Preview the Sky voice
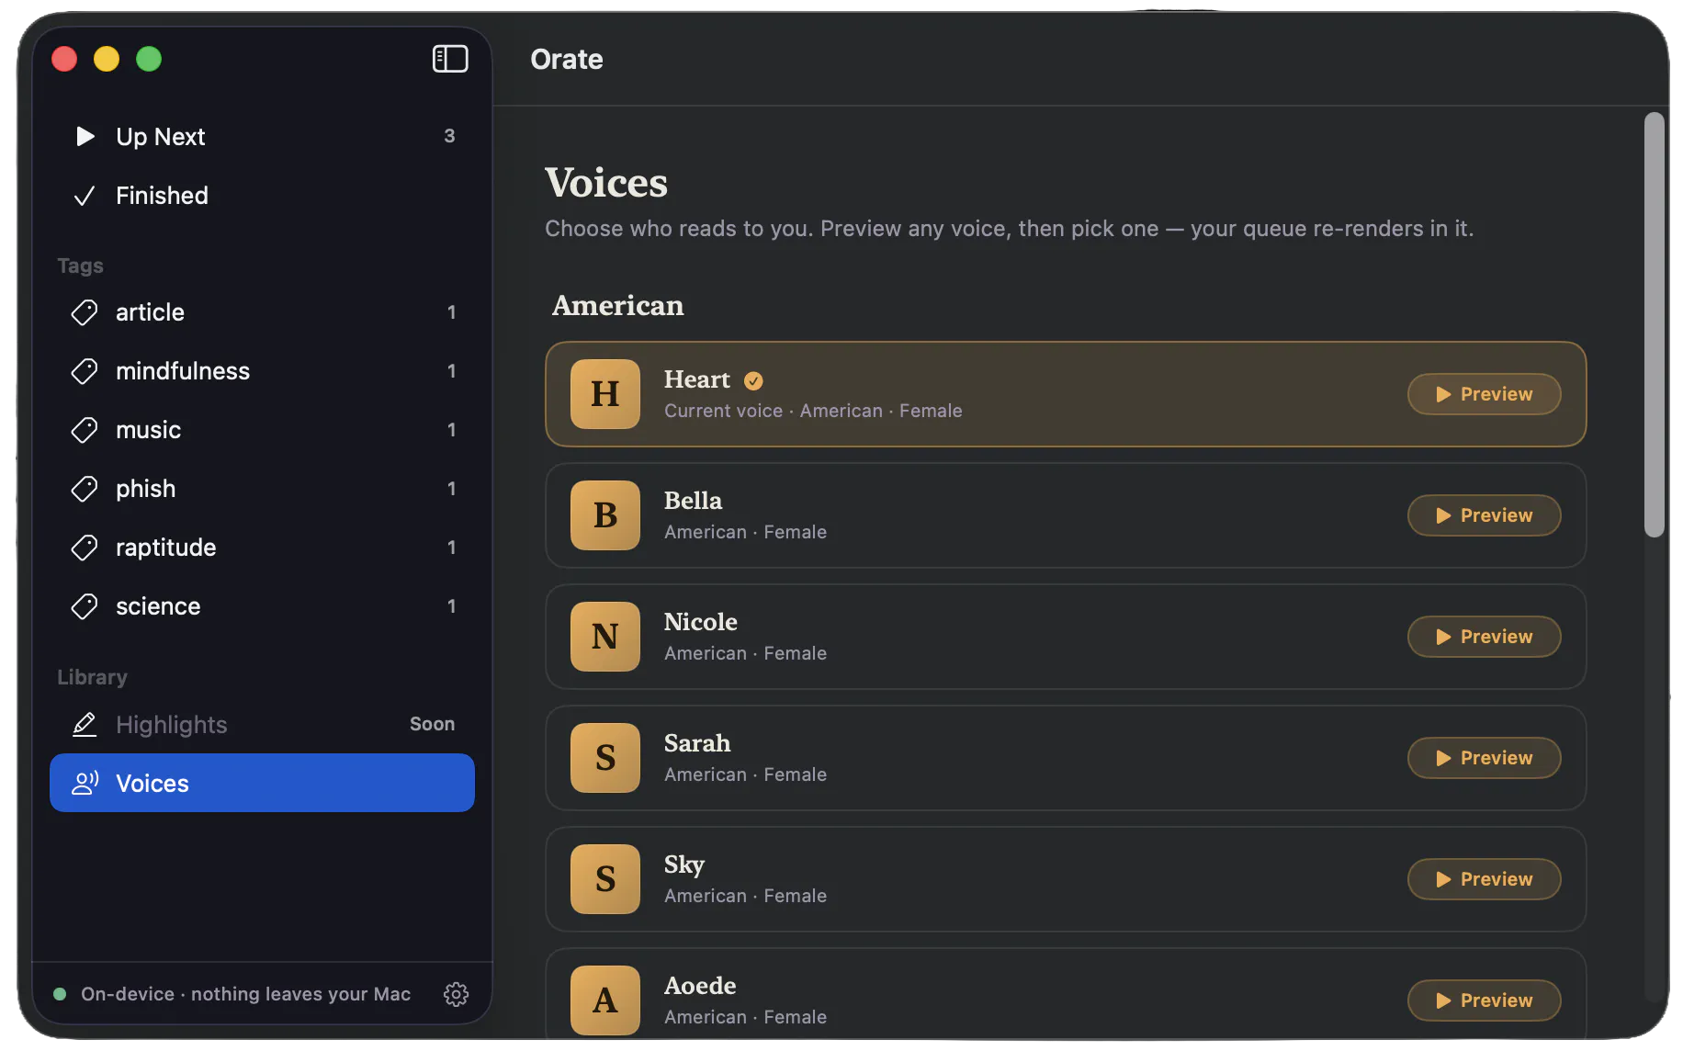 [x=1484, y=879]
